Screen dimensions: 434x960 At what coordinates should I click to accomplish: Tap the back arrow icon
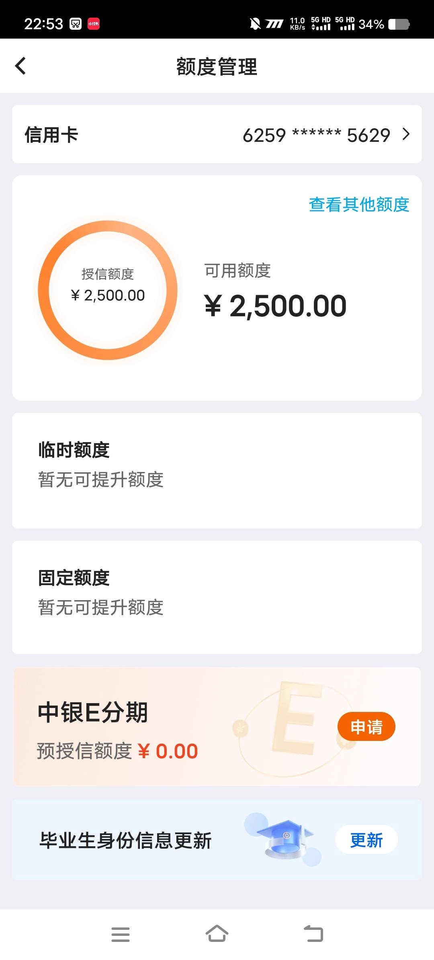click(21, 66)
